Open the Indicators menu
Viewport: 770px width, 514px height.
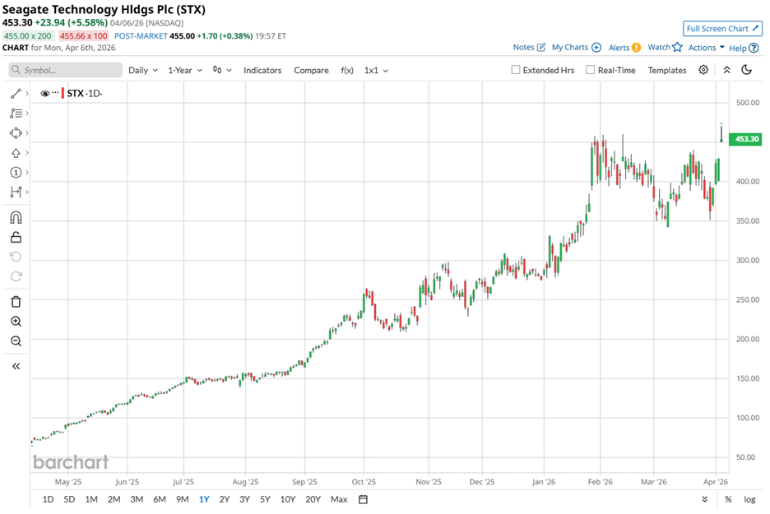coord(262,71)
